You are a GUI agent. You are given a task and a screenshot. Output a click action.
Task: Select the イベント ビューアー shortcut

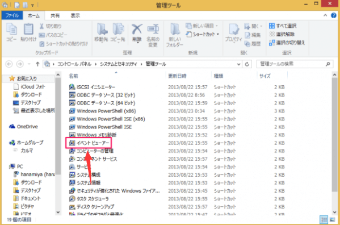(x=89, y=143)
